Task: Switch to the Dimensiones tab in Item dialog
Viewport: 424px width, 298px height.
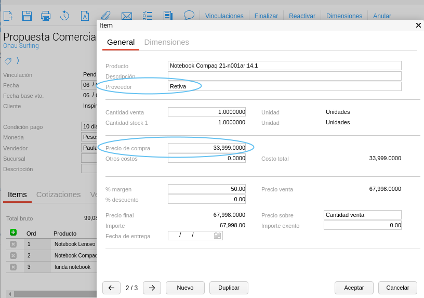Action: pos(166,42)
